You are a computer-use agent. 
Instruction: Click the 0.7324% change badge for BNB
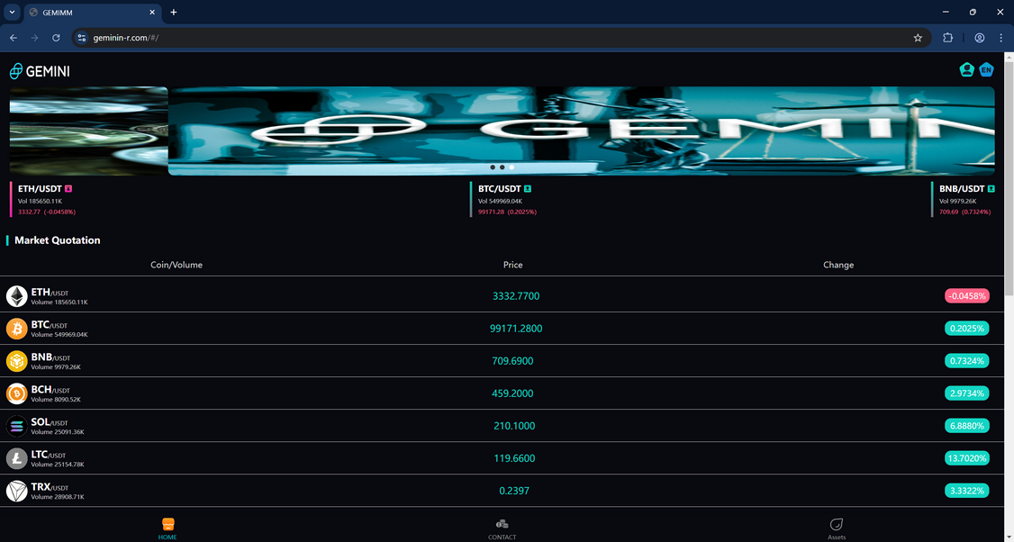[x=967, y=361]
